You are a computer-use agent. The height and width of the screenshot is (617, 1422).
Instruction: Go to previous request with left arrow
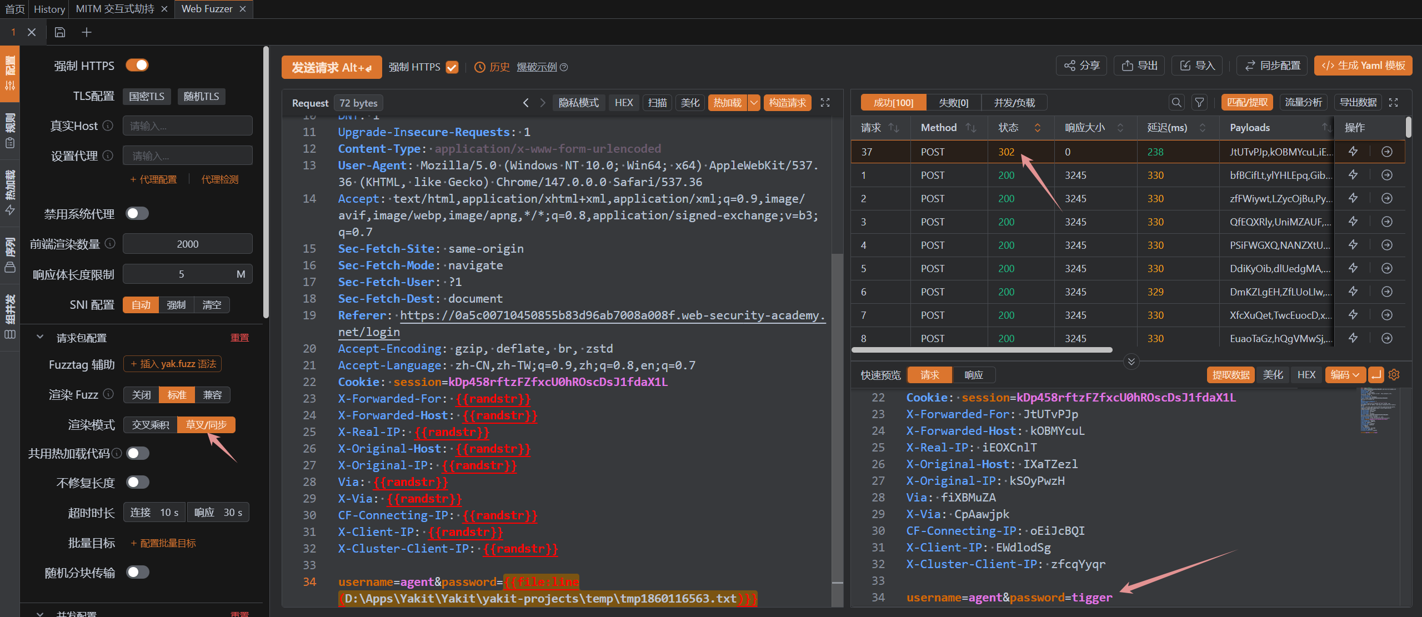pos(526,103)
